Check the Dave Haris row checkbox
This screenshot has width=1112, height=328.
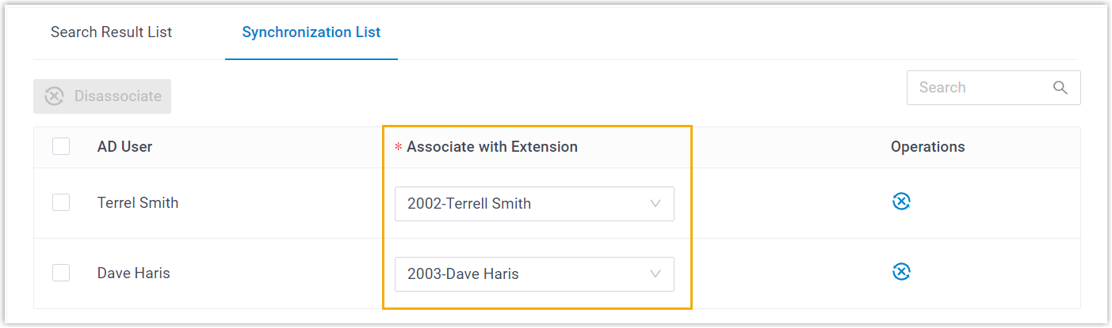(x=61, y=273)
